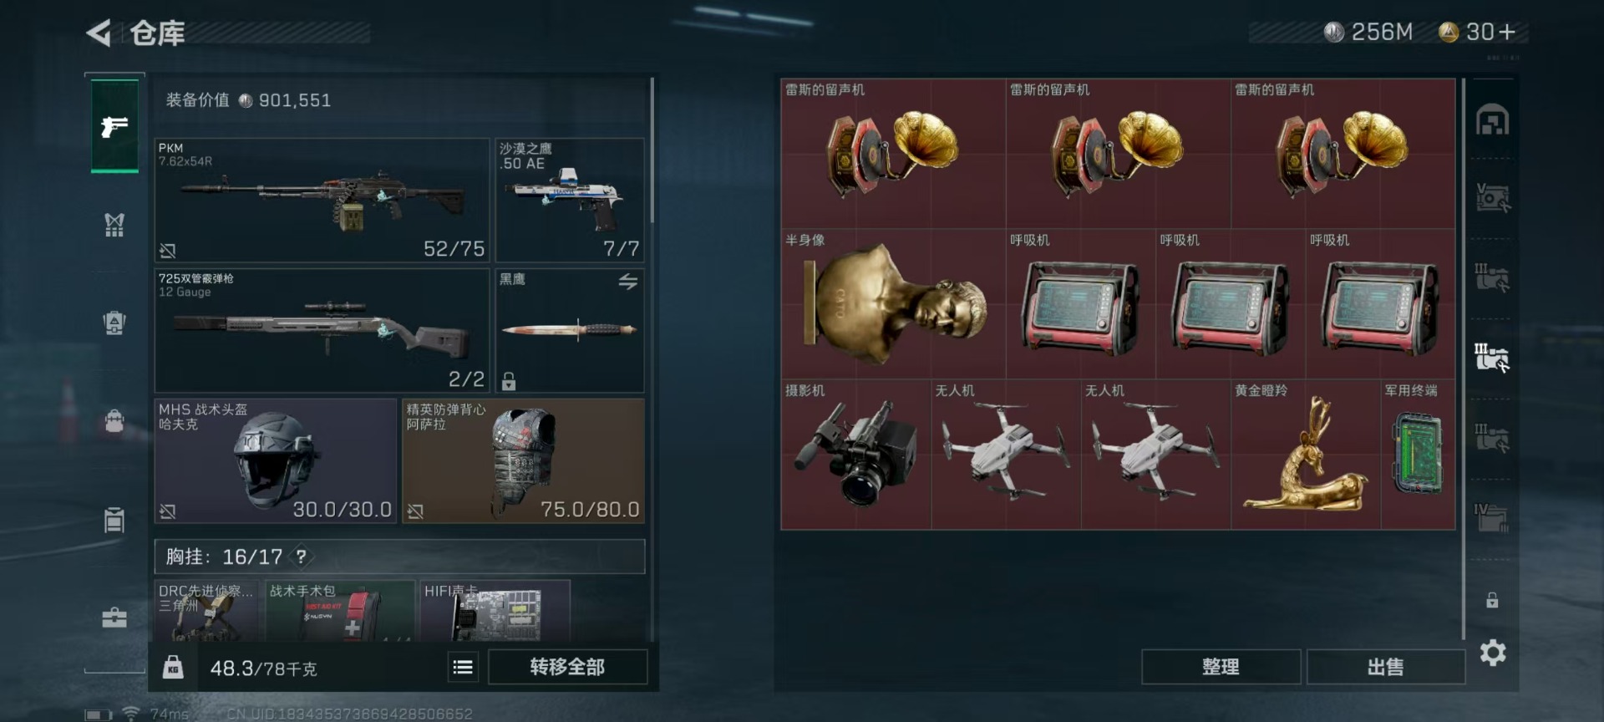This screenshot has width=1604, height=722.
Task: Click the Sell button
Action: (1385, 667)
